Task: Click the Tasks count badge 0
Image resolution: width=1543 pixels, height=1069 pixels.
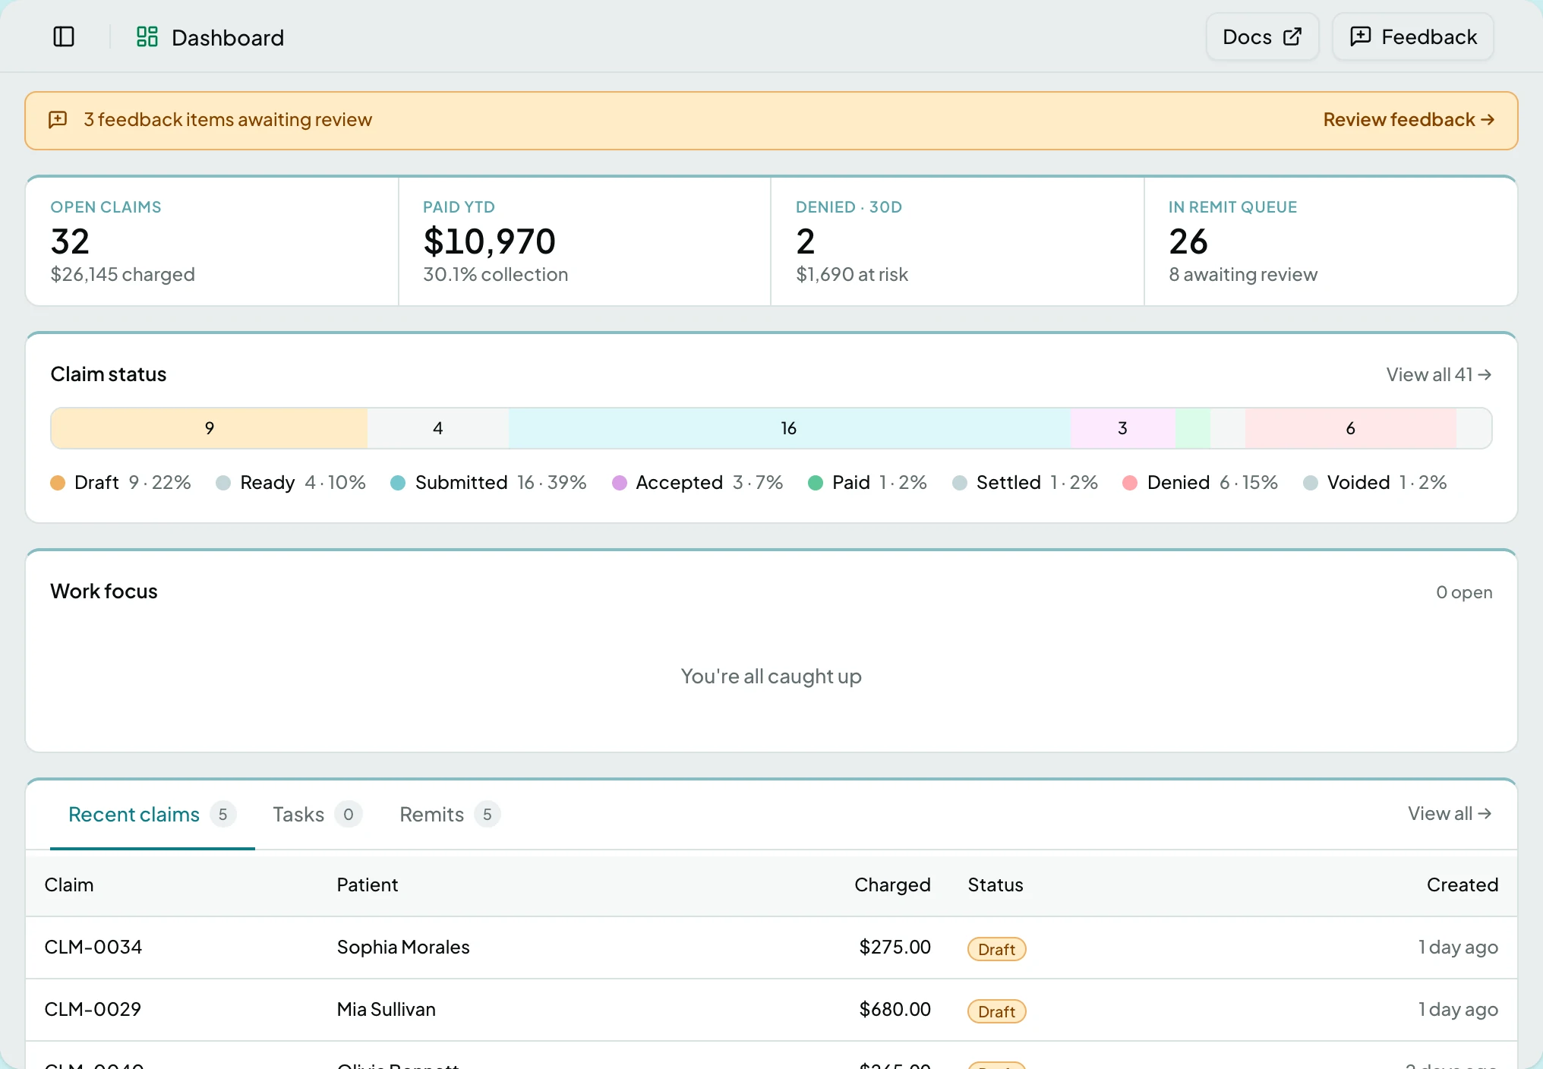Action: 349,815
